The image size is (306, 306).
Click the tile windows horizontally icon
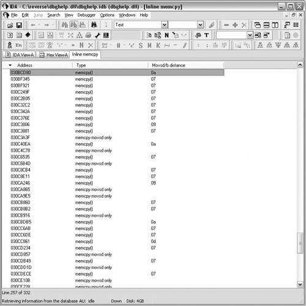(266, 25)
